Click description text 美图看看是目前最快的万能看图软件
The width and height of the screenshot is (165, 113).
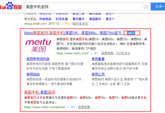click(116, 64)
